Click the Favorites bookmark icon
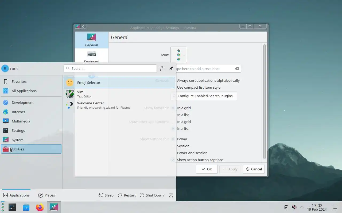 [x=6, y=81]
